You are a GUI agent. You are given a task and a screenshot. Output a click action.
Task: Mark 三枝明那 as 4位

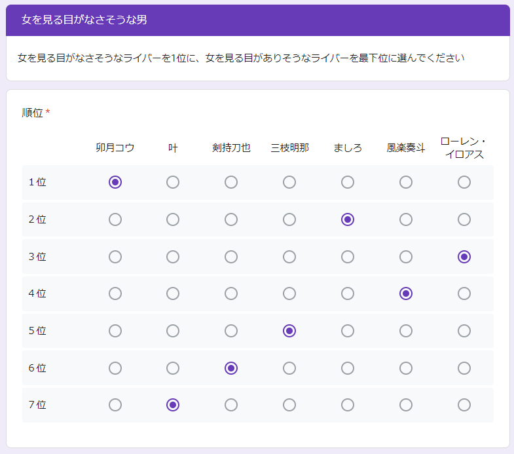click(x=289, y=293)
